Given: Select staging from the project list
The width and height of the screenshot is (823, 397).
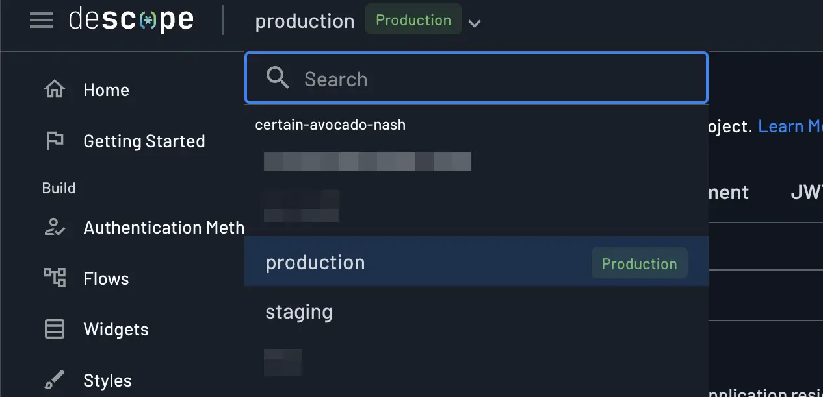Looking at the screenshot, I should pos(299,312).
